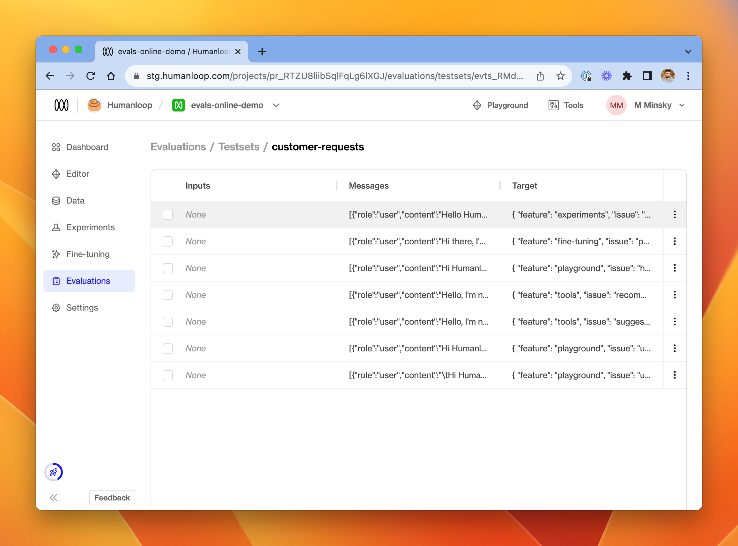This screenshot has width=738, height=546.
Task: Check the box for the fine-tuning target row
Action: (168, 241)
